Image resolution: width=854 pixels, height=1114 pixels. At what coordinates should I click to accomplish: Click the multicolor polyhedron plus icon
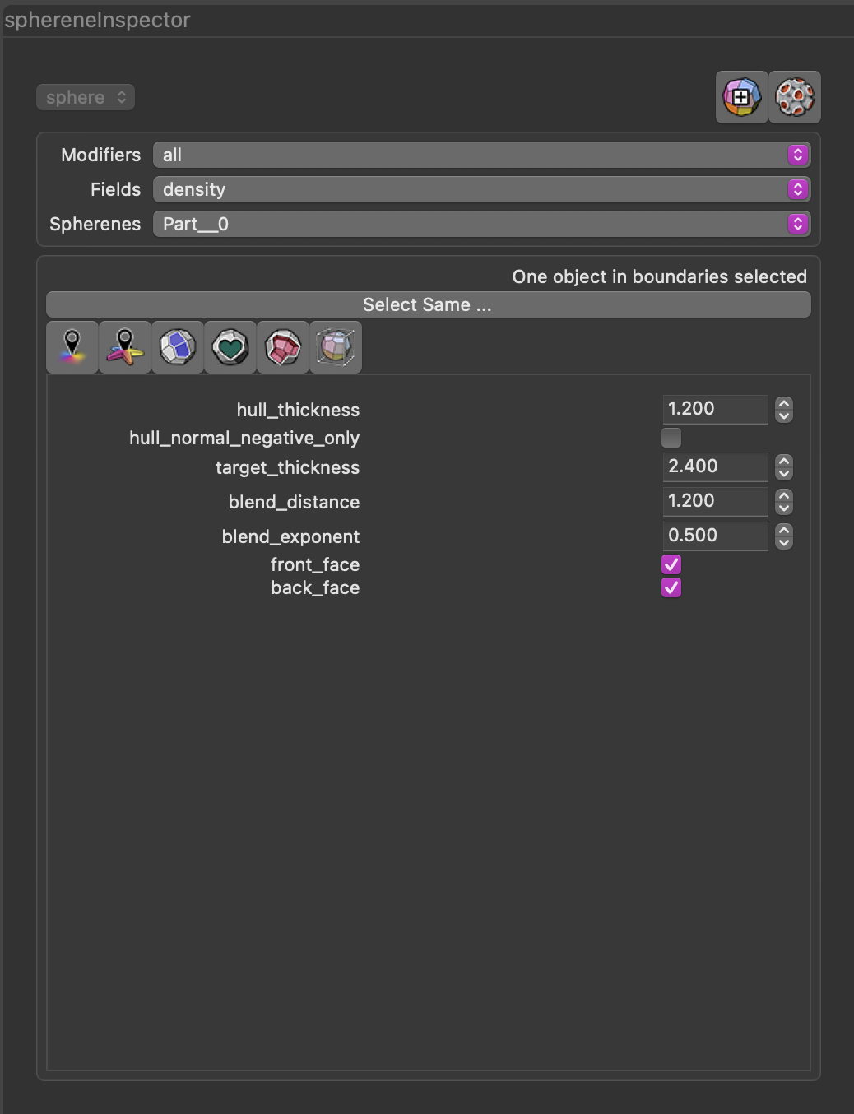(x=741, y=97)
